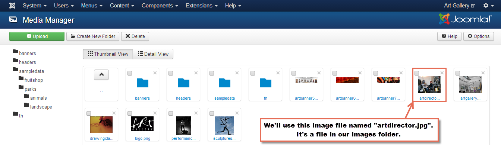Viewport: 501px width, 145px height.
Task: Check the th folder checkbox
Action: click(x=253, y=73)
